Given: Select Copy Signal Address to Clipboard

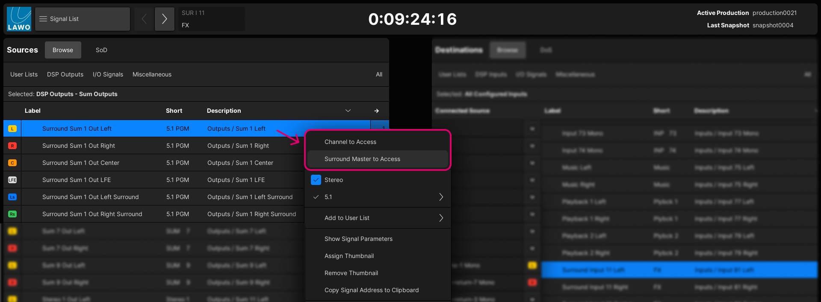Looking at the screenshot, I should pos(371,290).
